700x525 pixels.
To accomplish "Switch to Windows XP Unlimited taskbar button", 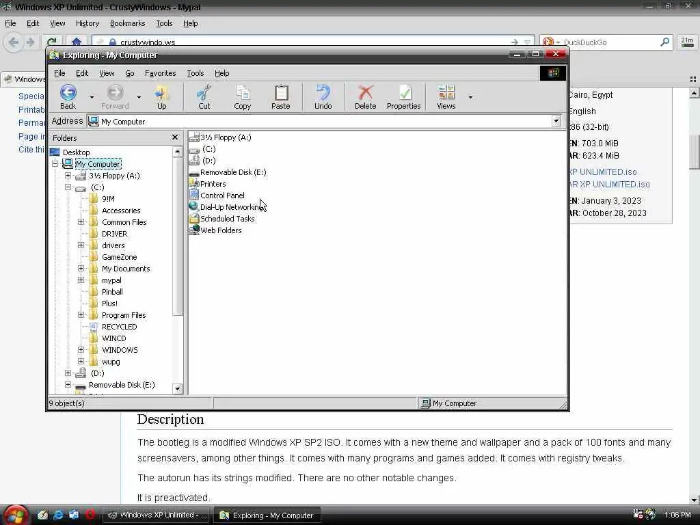I will click(x=157, y=515).
